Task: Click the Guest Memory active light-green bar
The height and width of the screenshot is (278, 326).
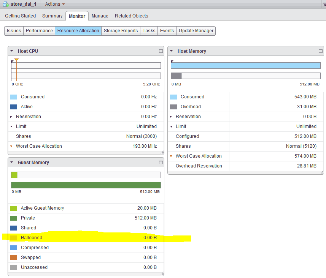Action: [14, 175]
